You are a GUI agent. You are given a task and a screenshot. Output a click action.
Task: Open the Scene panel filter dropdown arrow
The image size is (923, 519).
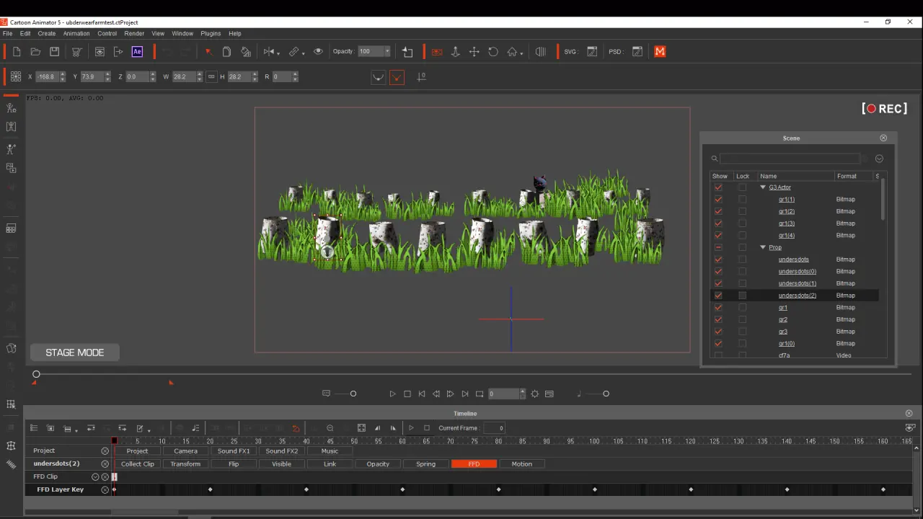pyautogui.click(x=879, y=159)
